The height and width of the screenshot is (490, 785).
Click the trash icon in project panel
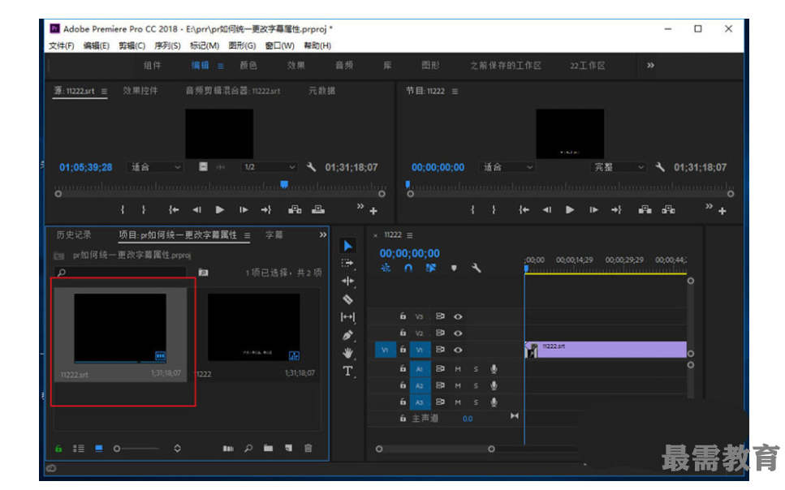click(308, 448)
